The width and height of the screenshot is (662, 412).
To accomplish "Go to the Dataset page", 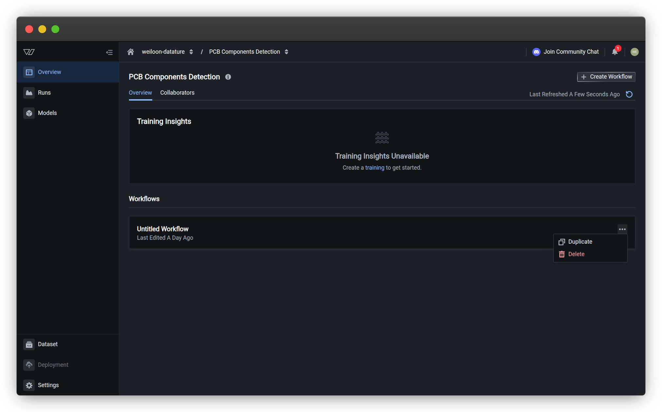I will (47, 344).
